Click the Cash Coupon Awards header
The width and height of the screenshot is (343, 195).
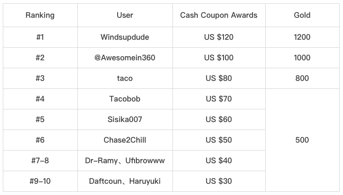(x=219, y=15)
